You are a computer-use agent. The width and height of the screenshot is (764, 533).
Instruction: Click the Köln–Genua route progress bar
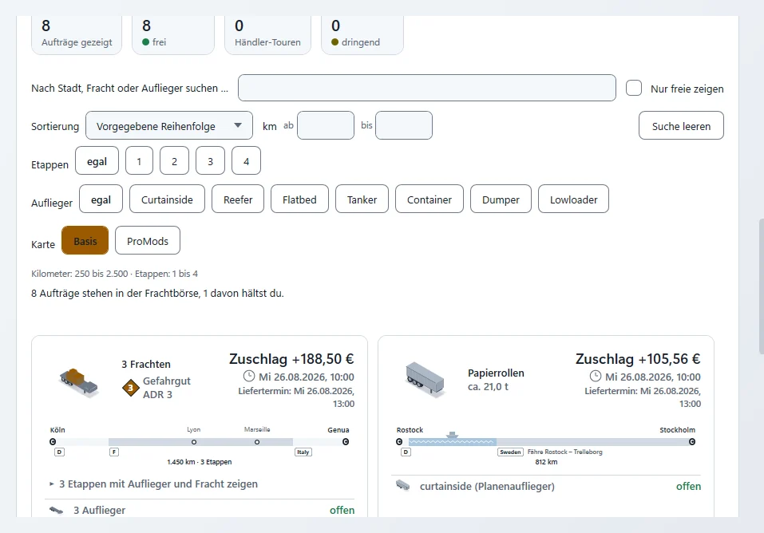199,442
